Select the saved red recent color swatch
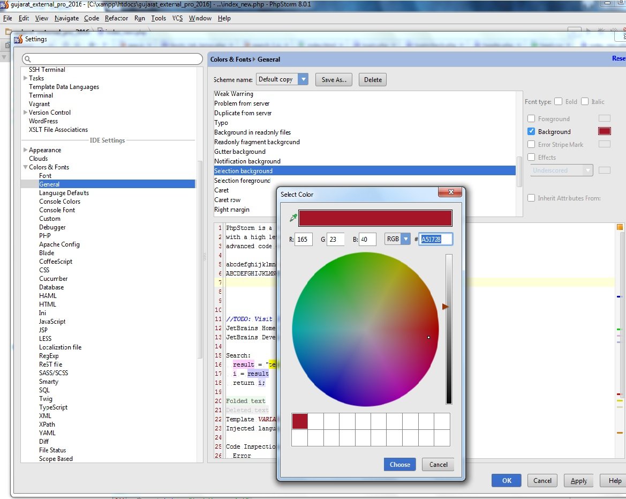The image size is (626, 499). click(299, 421)
